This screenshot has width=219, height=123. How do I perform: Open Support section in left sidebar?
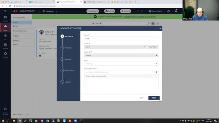point(5,55)
